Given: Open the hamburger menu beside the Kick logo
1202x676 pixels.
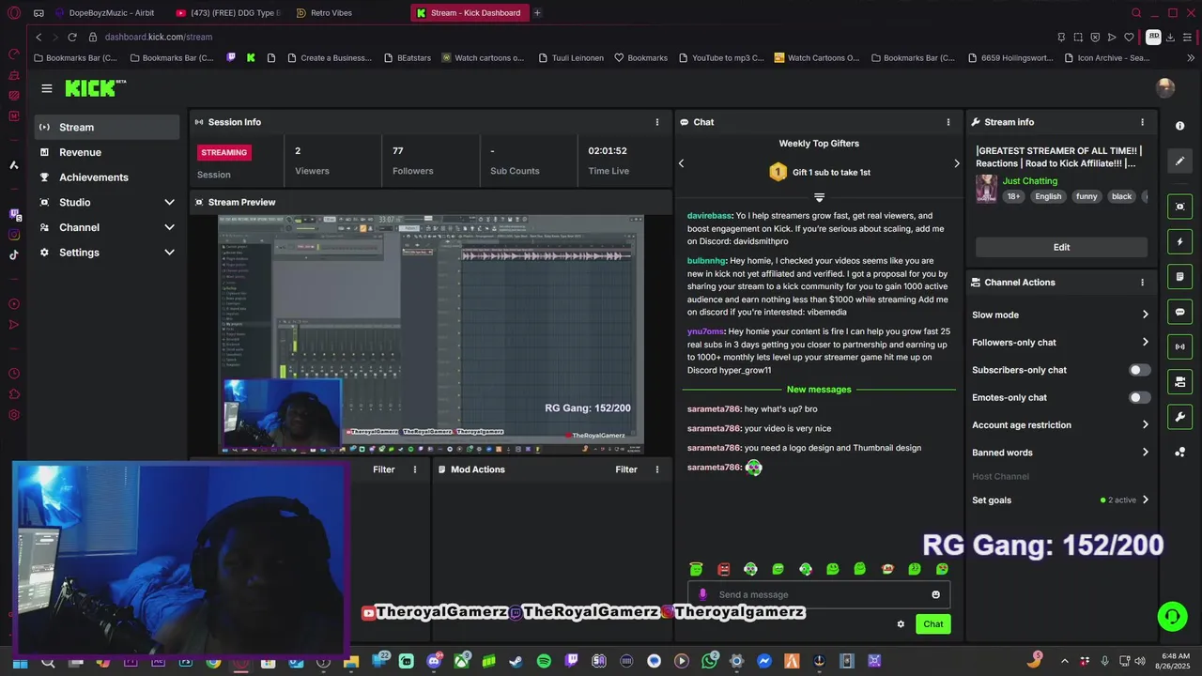Looking at the screenshot, I should [47, 88].
